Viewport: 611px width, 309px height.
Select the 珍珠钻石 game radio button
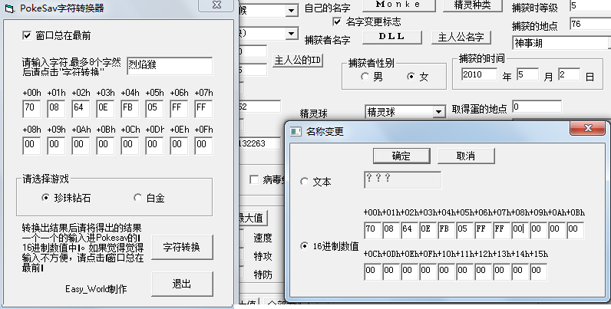tap(45, 198)
